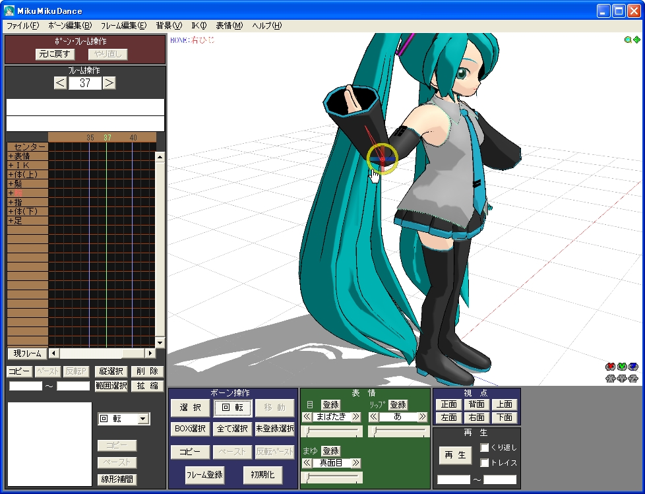Select previous lip shape with « arrow

coord(373,417)
